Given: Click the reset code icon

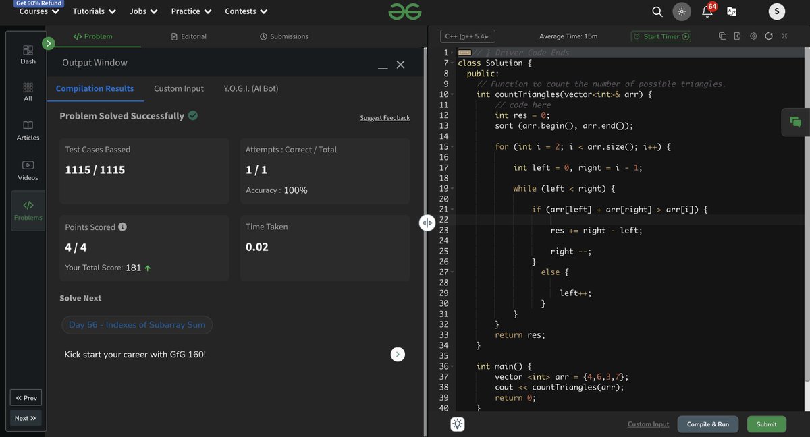Looking at the screenshot, I should (x=769, y=36).
